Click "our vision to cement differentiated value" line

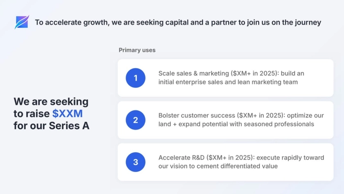coord(218,166)
